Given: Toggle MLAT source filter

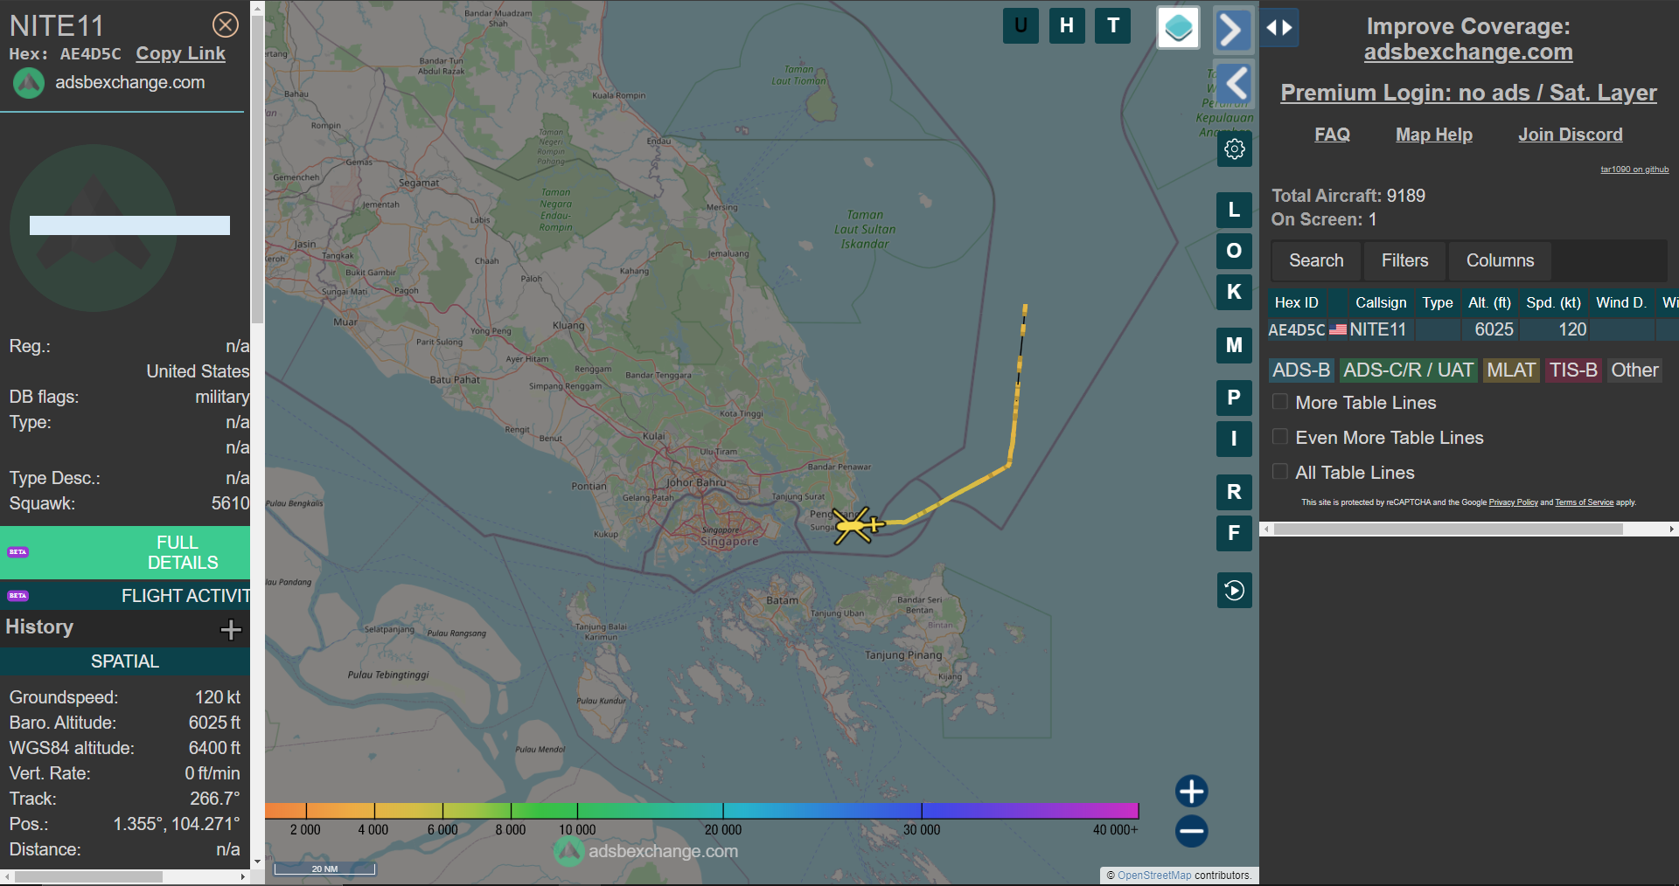Looking at the screenshot, I should [x=1511, y=370].
